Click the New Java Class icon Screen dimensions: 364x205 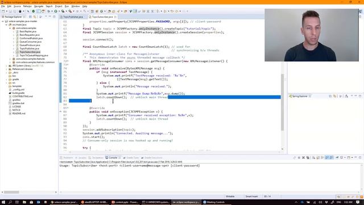pyautogui.click(x=101, y=11)
